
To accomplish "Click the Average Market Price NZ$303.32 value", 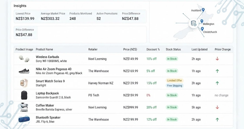I will point(50,18).
